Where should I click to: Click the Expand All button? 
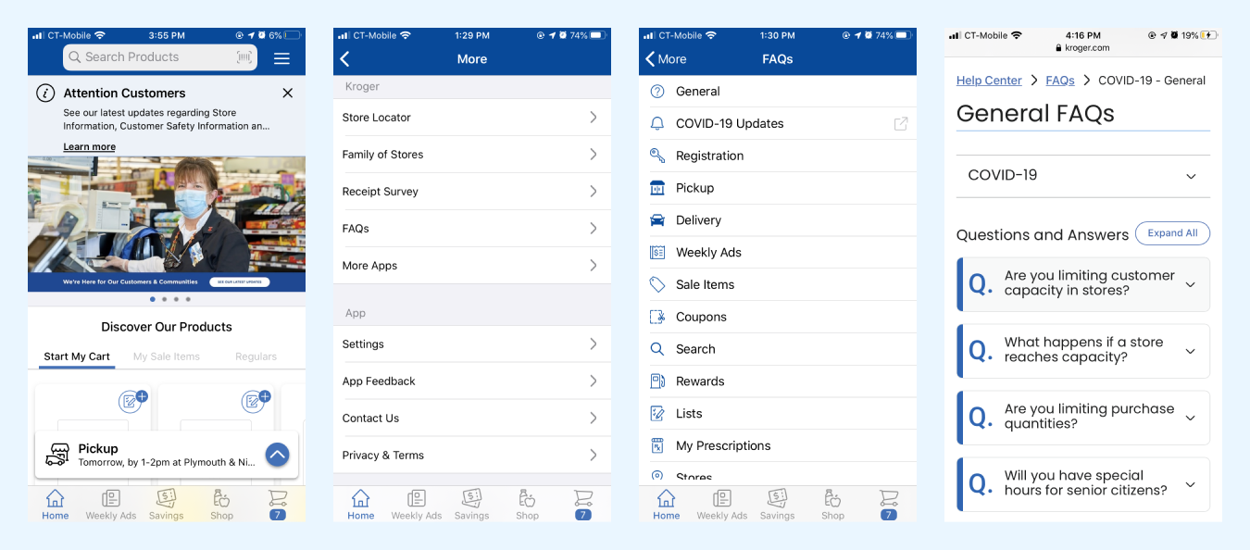[1172, 233]
